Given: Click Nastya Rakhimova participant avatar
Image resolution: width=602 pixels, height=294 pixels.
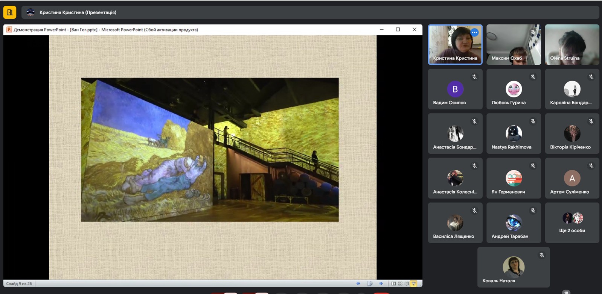Looking at the screenshot, I should pyautogui.click(x=514, y=133).
